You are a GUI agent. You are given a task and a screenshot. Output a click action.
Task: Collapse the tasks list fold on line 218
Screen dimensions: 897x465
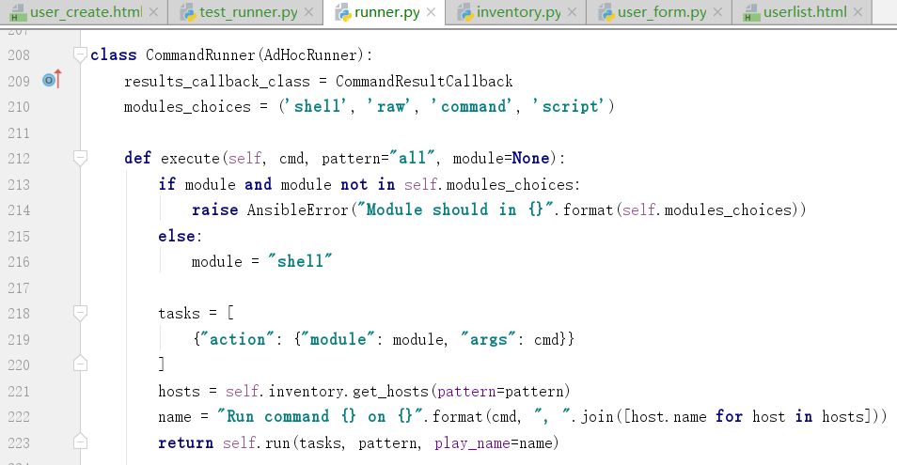pos(80,313)
